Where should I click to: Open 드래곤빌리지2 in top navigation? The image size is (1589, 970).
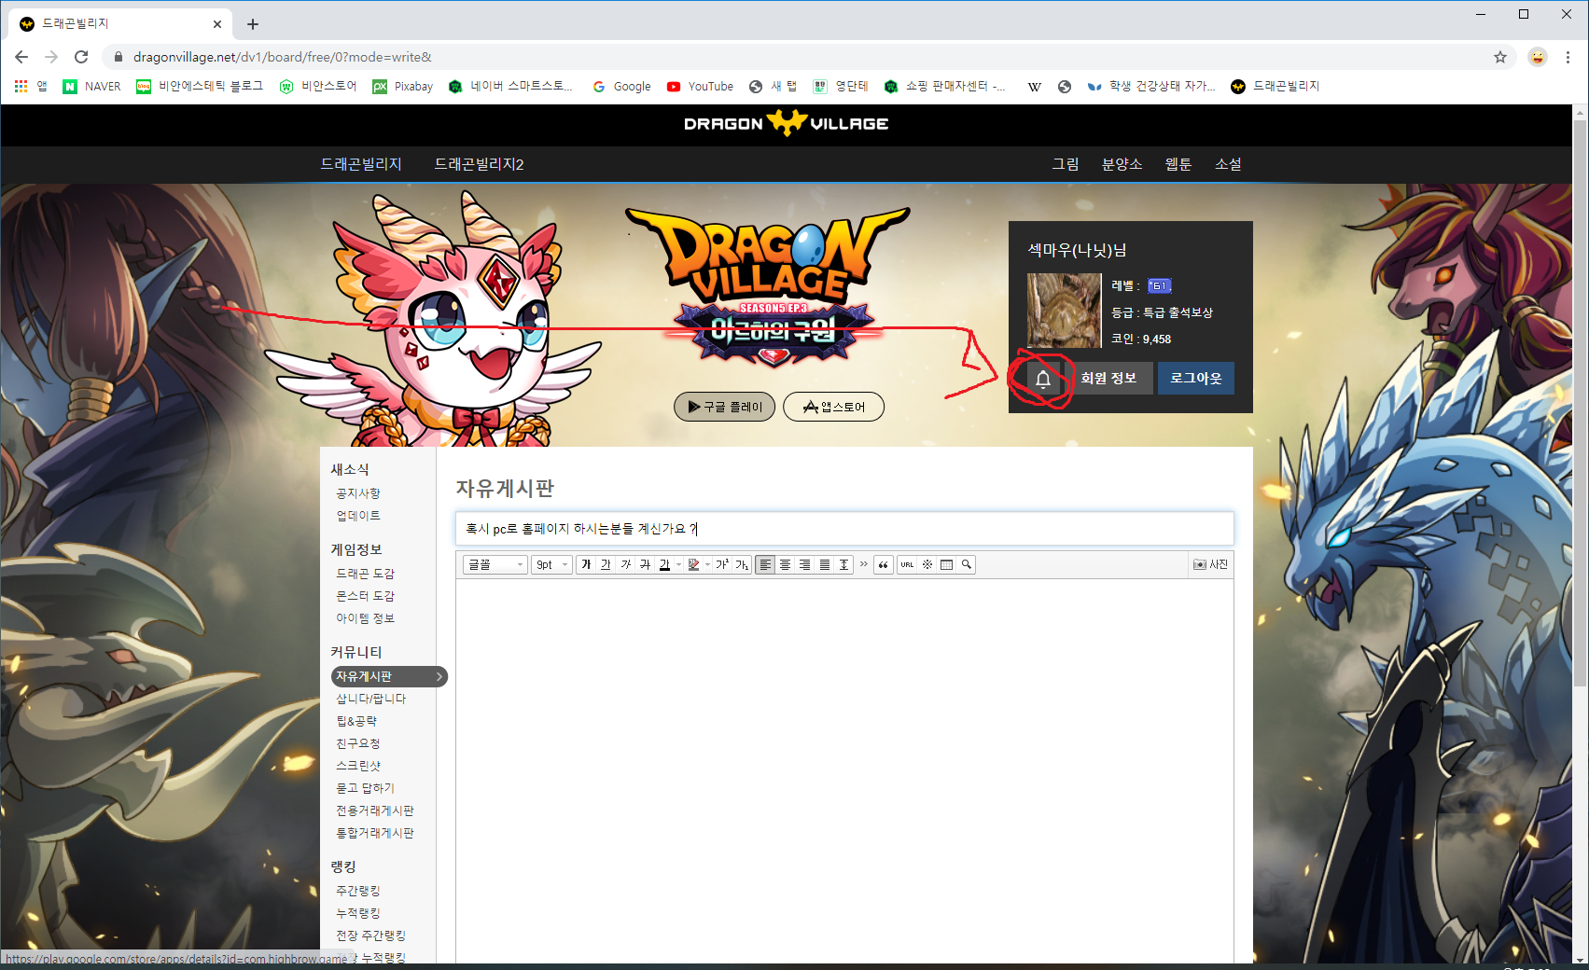pyautogui.click(x=479, y=164)
